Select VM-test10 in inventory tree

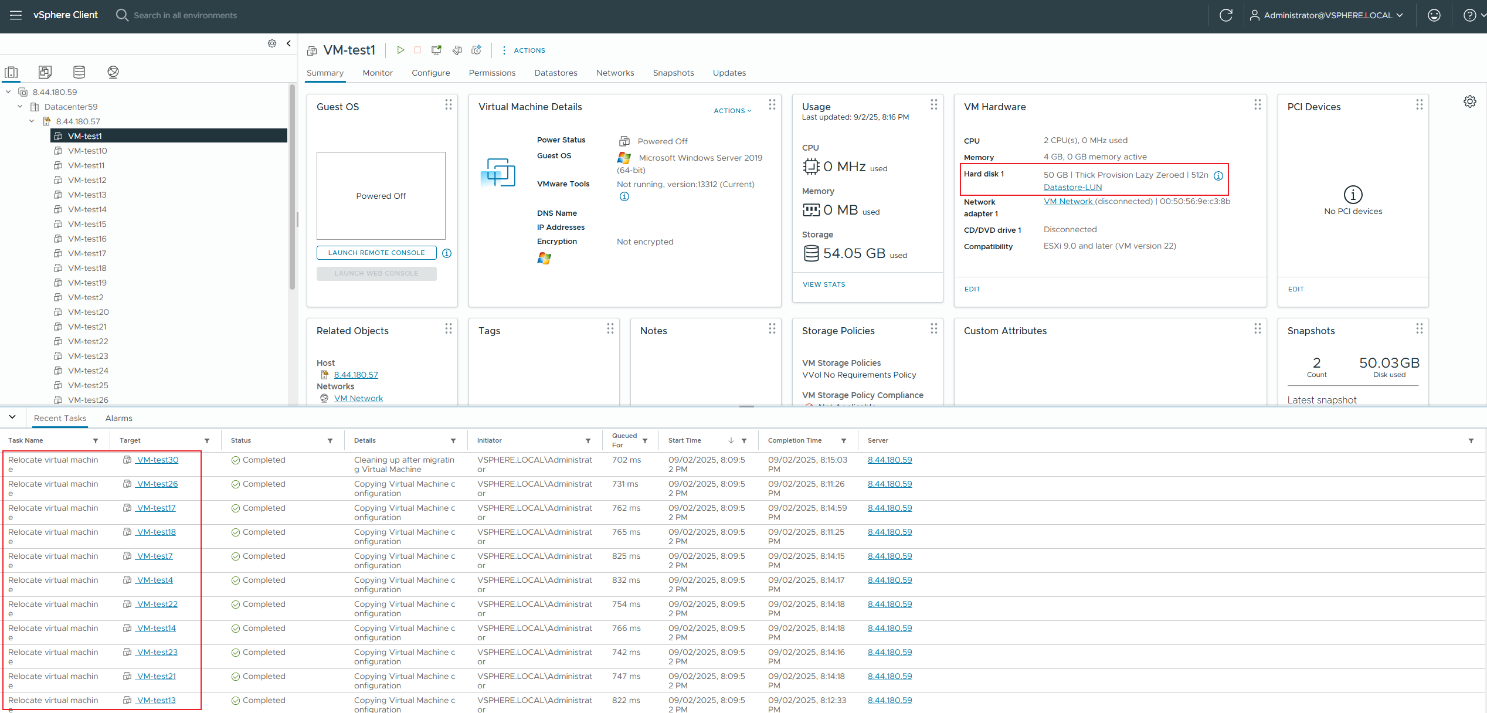point(87,151)
